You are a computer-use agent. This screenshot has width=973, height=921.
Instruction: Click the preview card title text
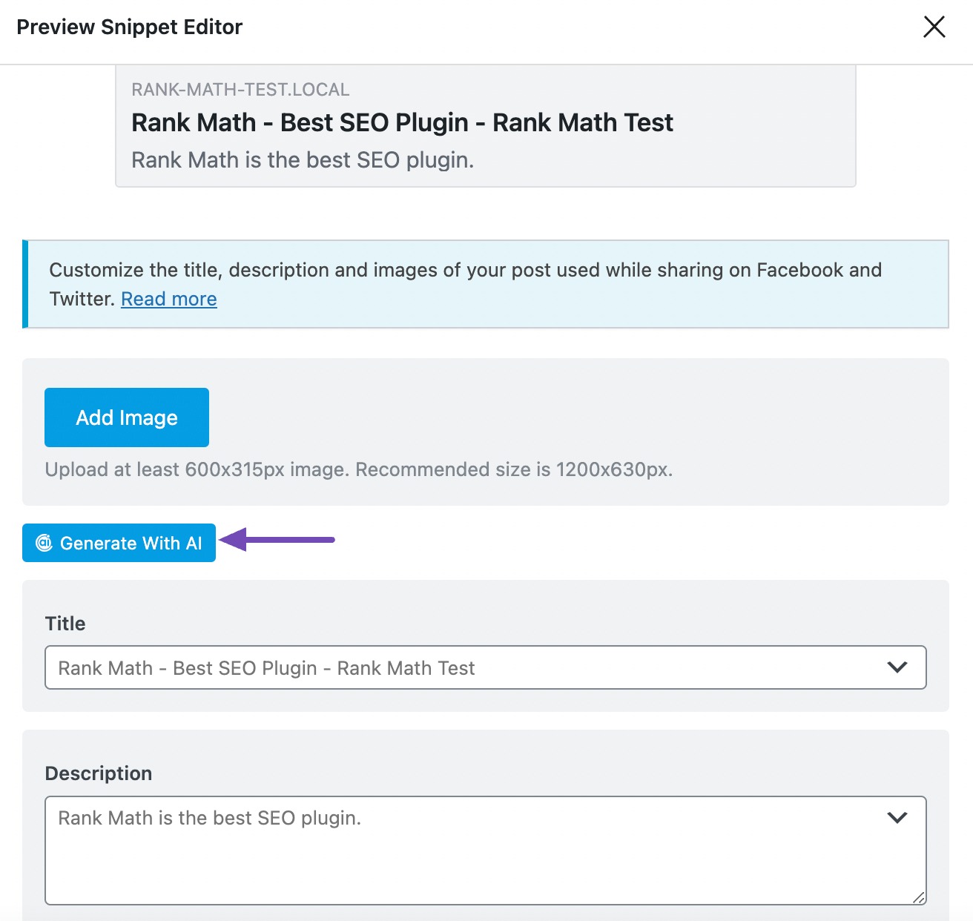(x=402, y=122)
